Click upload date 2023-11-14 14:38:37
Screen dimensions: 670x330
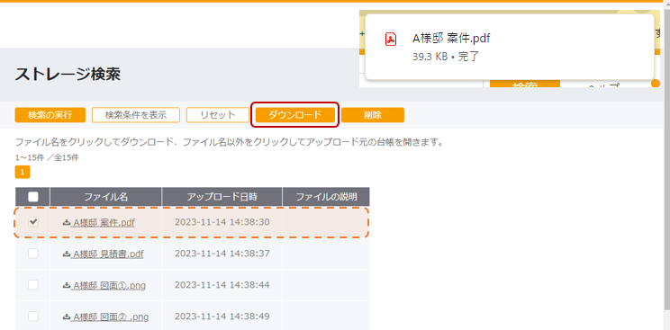pos(222,254)
